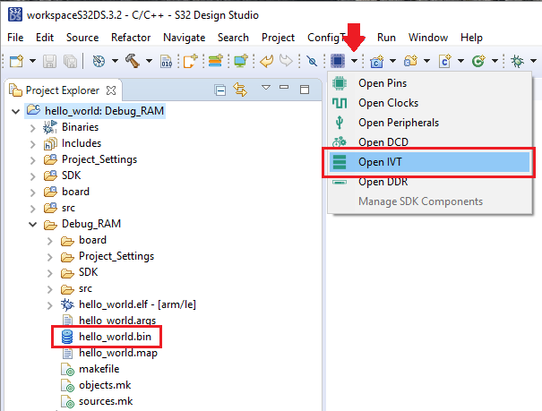Viewport: 542px width, 411px height.
Task: Open the Source menu
Action: (x=82, y=38)
